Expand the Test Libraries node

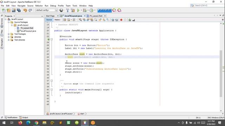8,40
